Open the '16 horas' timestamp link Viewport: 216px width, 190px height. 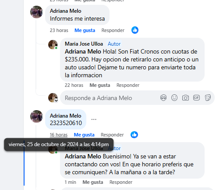pyautogui.click(x=59, y=135)
